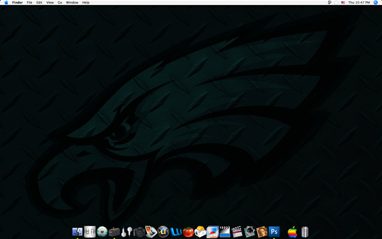Launch the clapperboard with blue filmstrip icon
The height and width of the screenshot is (239, 382).
point(225,232)
